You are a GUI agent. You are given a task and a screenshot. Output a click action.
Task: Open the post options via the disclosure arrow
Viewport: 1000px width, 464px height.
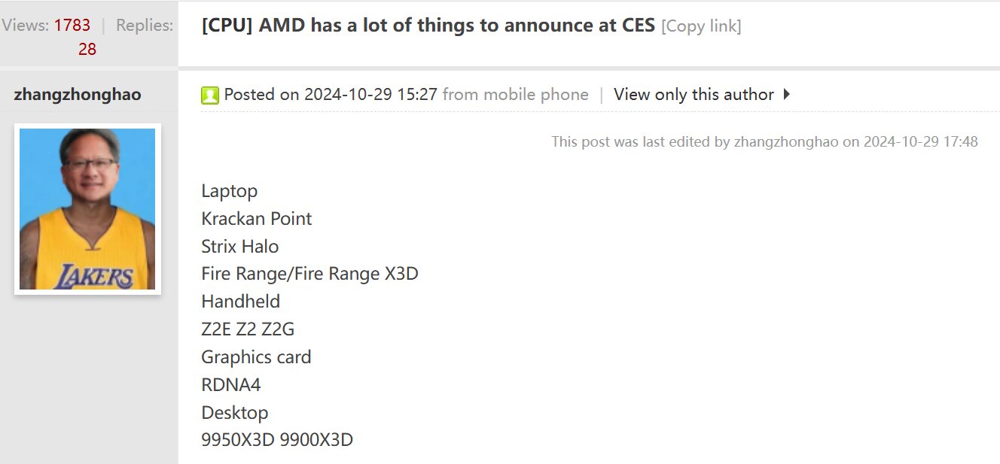[786, 94]
